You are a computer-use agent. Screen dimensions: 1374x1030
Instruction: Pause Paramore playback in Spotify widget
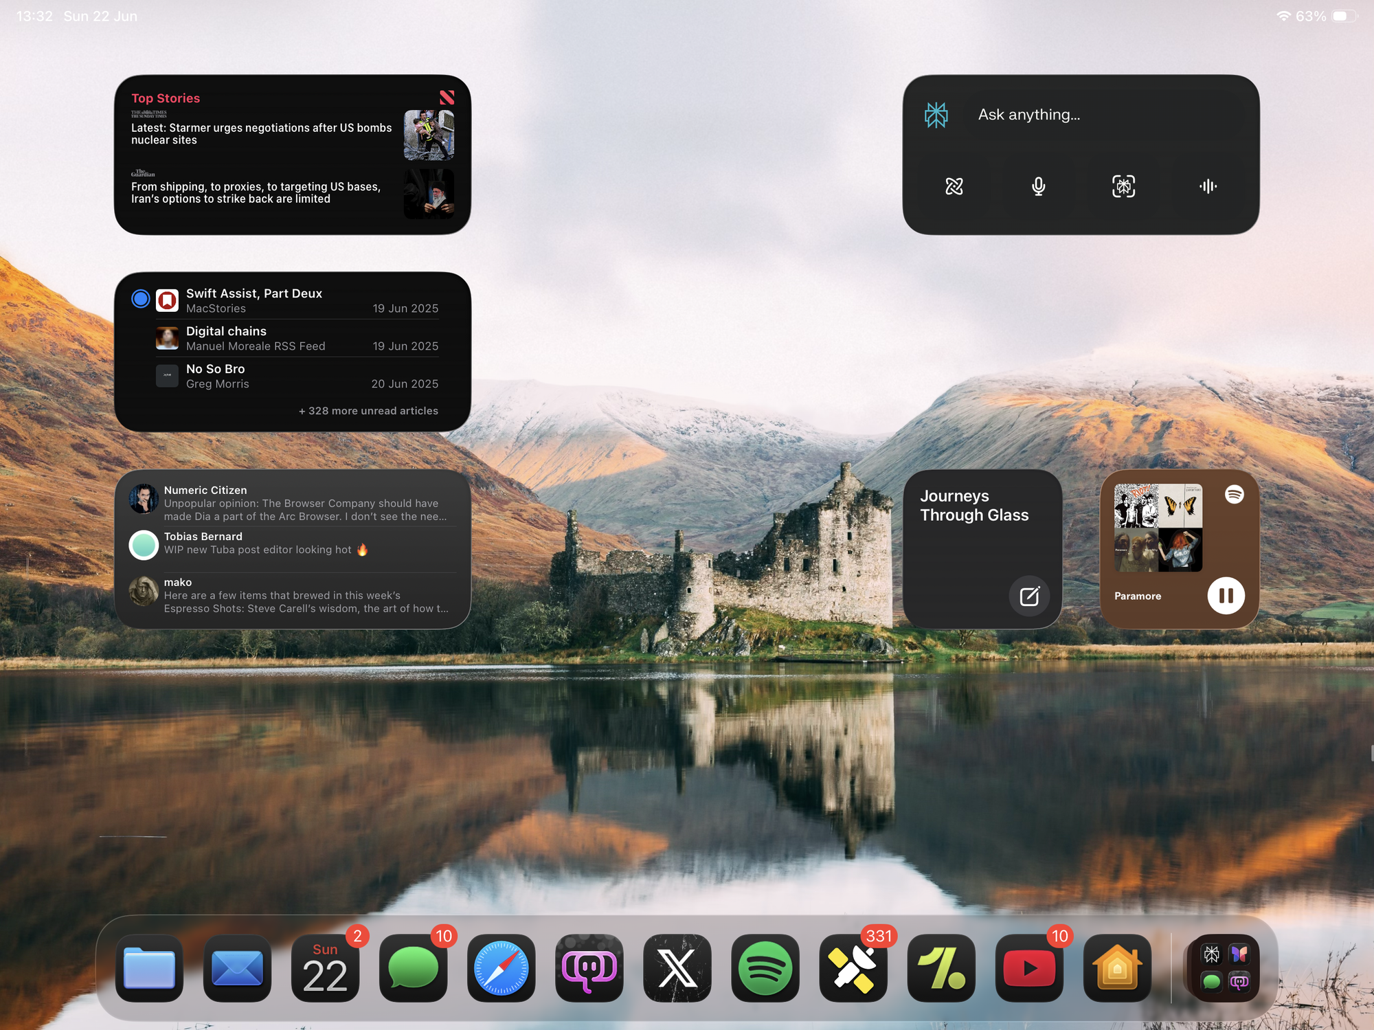tap(1226, 595)
